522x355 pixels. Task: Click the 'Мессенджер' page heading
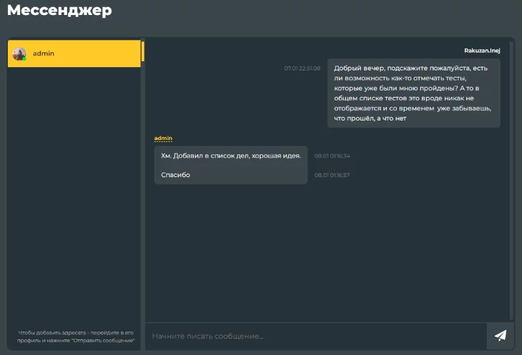point(59,10)
